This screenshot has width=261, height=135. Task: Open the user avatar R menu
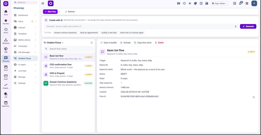coord(254,3)
